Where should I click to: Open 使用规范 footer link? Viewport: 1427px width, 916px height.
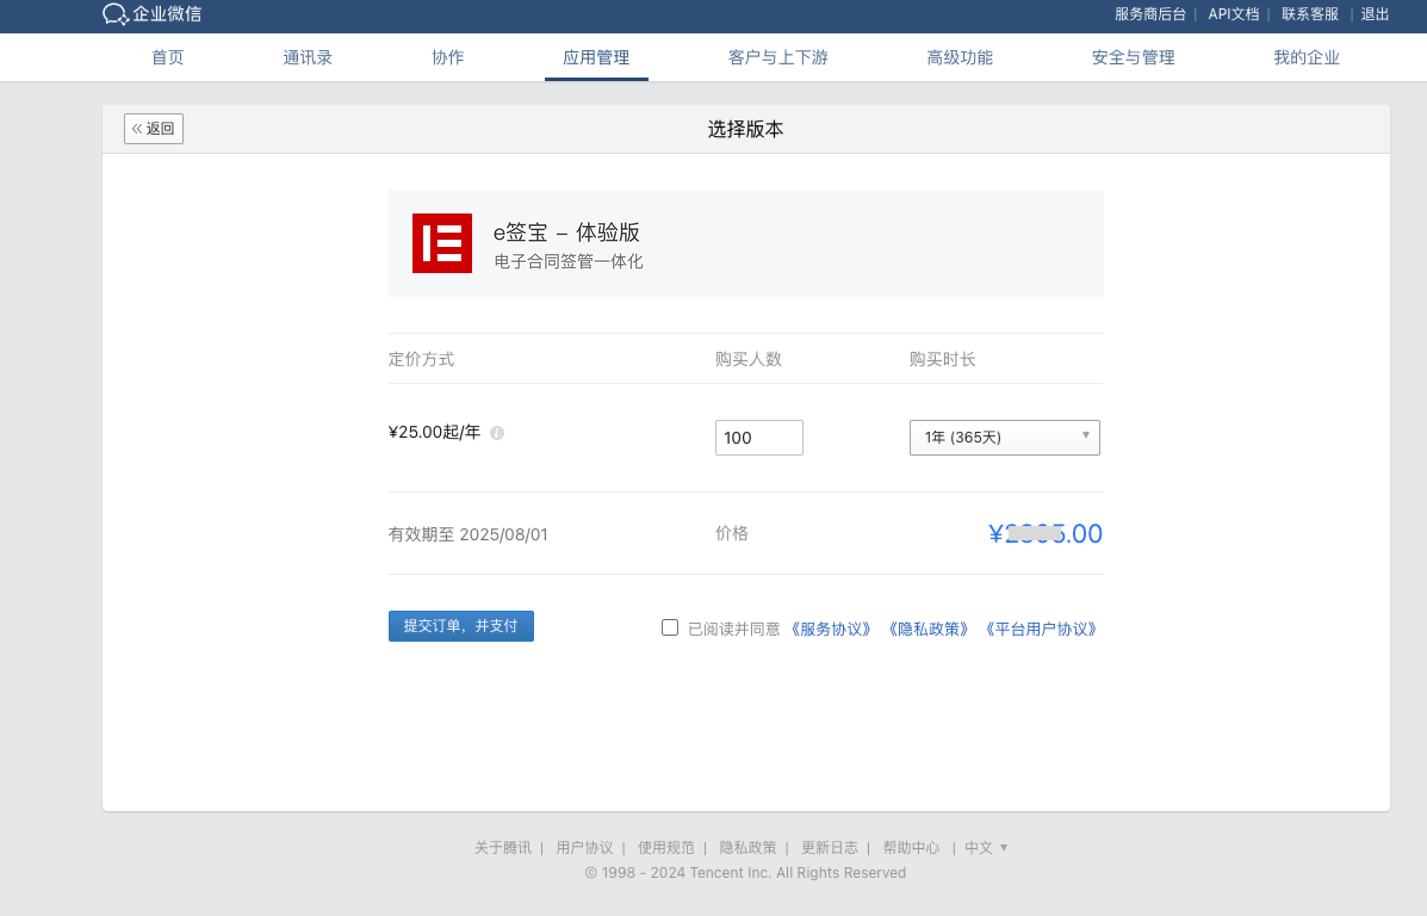coord(666,847)
